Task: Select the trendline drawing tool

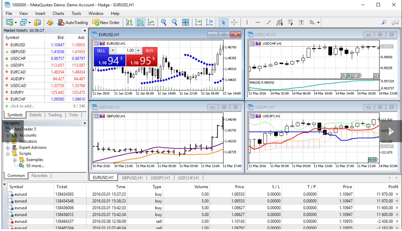Action: coord(269,22)
